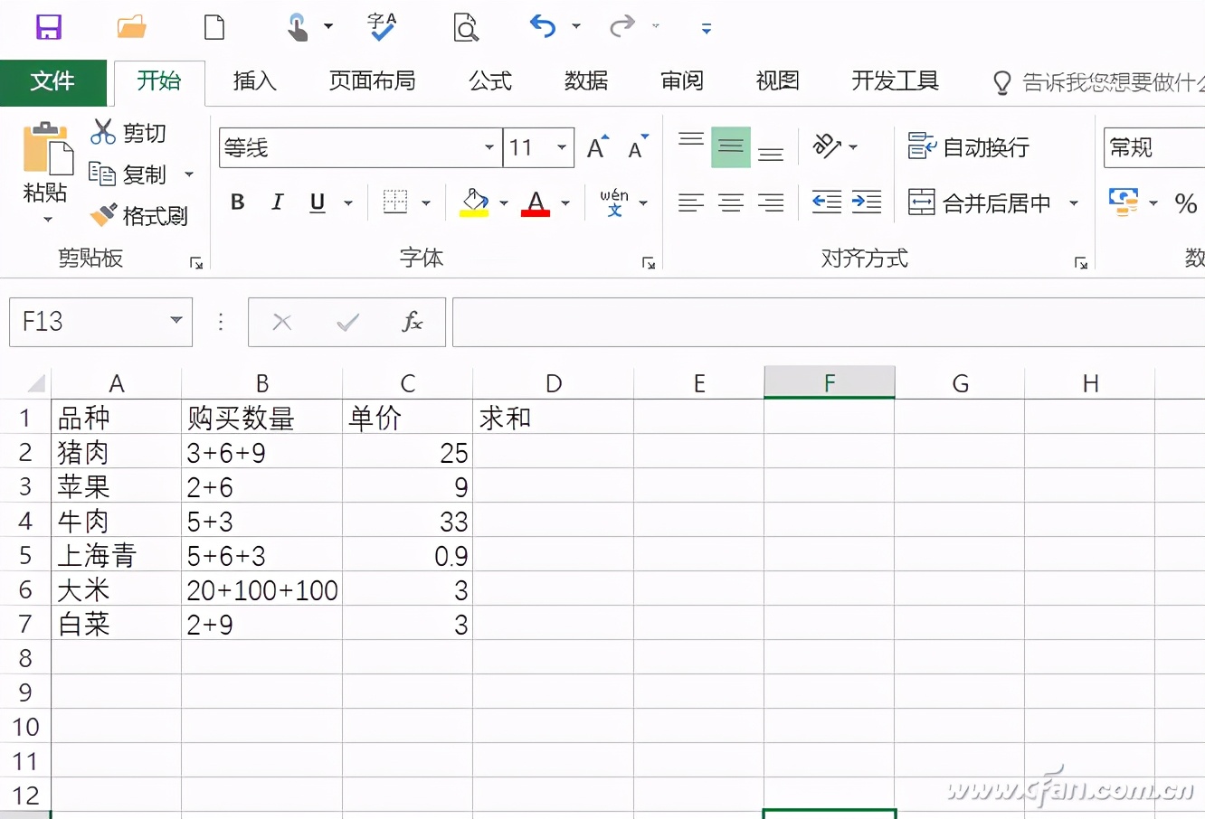Undo the last action
The height and width of the screenshot is (819, 1205).
(542, 26)
